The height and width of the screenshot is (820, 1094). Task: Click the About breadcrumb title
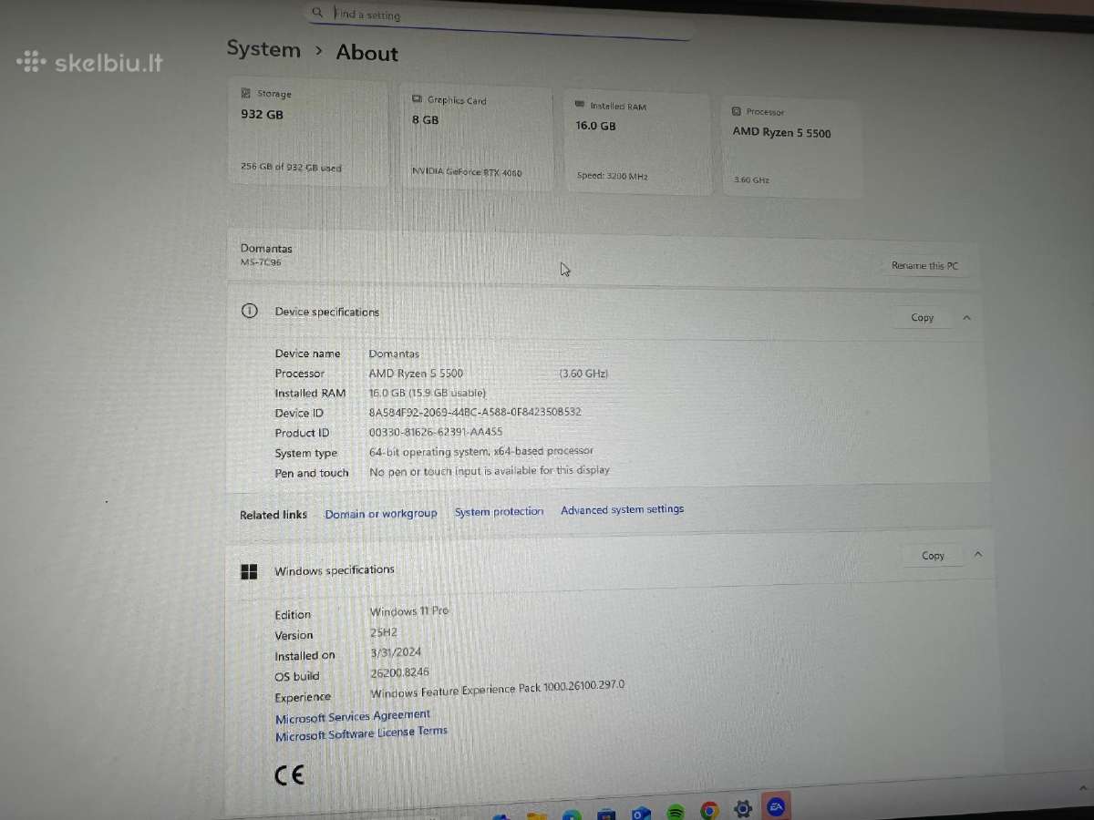367,53
